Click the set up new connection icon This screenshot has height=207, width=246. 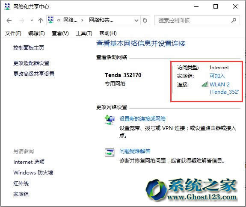click(x=110, y=120)
